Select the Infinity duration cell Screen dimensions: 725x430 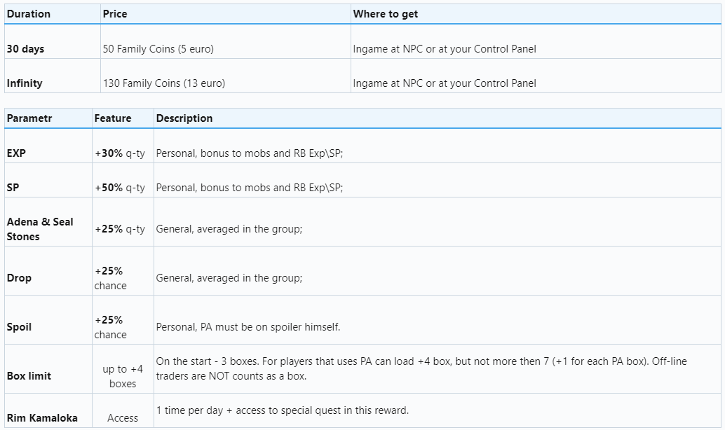pos(25,83)
